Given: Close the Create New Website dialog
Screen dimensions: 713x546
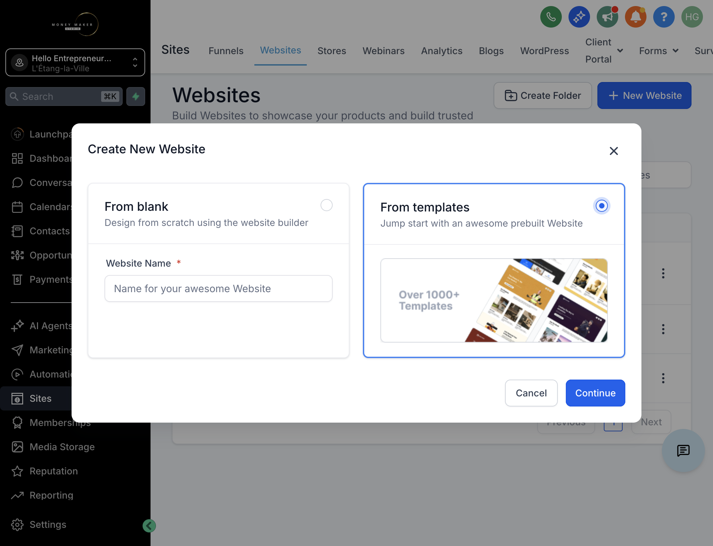Looking at the screenshot, I should (614, 151).
